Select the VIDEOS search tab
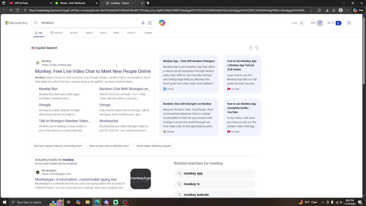366x206 pixels. 89,33
